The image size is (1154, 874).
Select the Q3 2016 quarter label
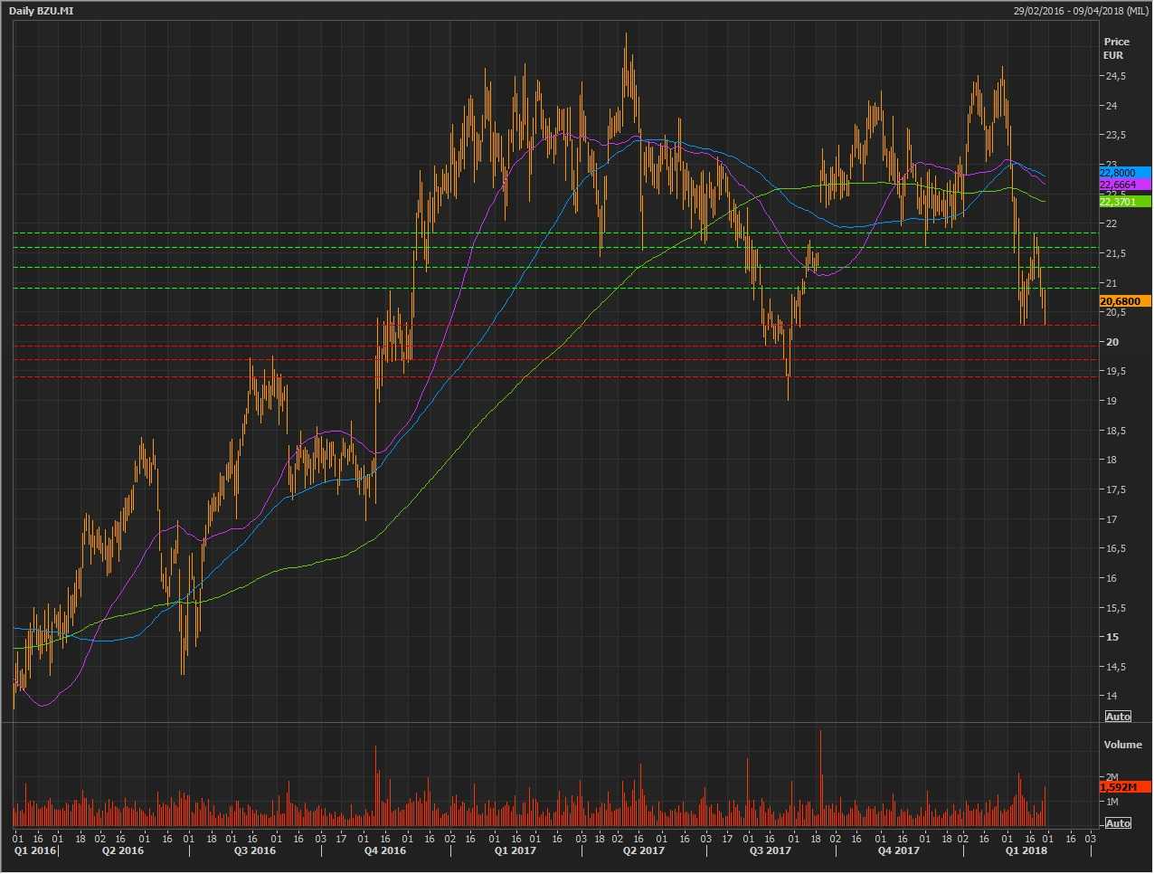tap(255, 850)
